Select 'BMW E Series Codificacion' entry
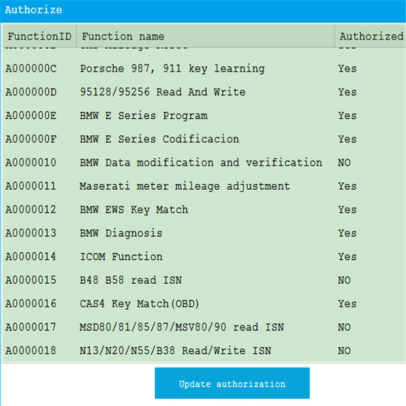 pos(159,139)
